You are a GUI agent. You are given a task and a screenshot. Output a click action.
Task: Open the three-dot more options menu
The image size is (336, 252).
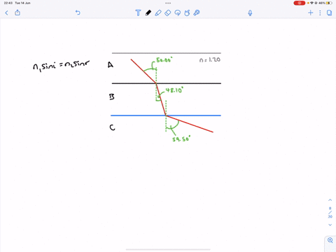(x=320, y=13)
